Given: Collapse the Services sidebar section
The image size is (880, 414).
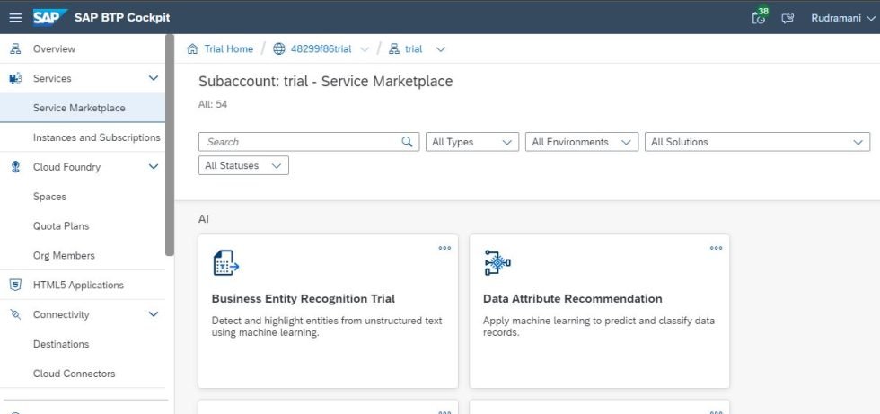Looking at the screenshot, I should [154, 78].
